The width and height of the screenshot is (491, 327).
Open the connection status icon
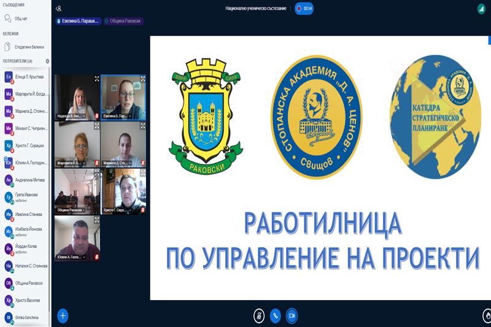coord(481,9)
